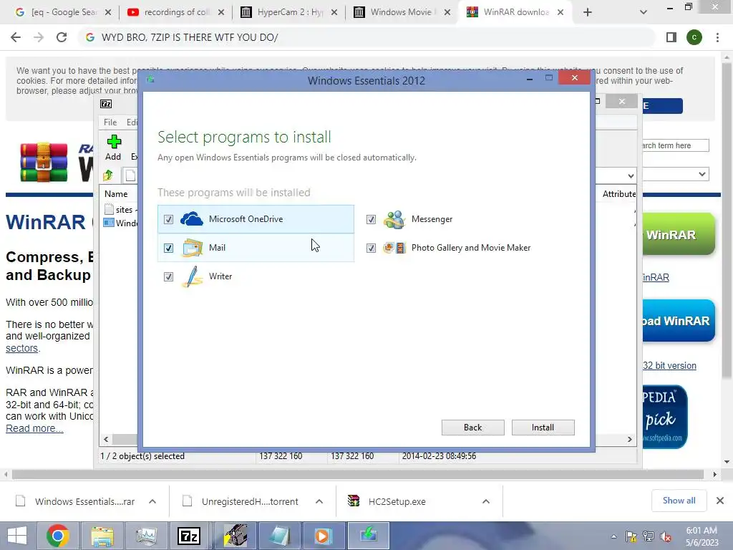Open the Chrome profile avatar
This screenshot has width=733, height=550.
[694, 37]
